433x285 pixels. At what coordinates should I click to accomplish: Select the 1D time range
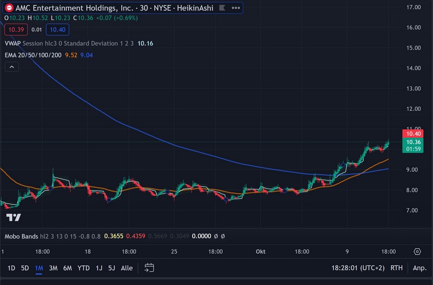(11, 268)
